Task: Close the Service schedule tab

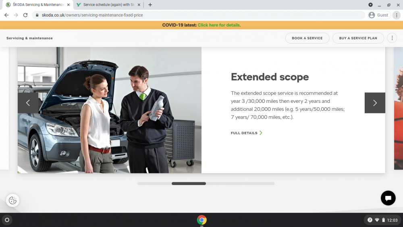Action: [139, 4]
